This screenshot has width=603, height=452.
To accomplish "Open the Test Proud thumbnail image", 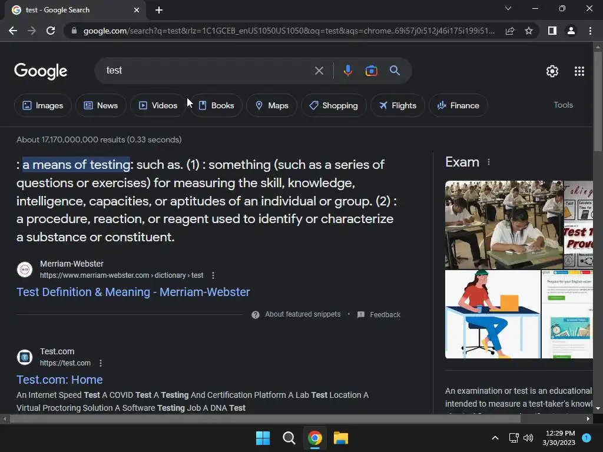I will 578,225.
